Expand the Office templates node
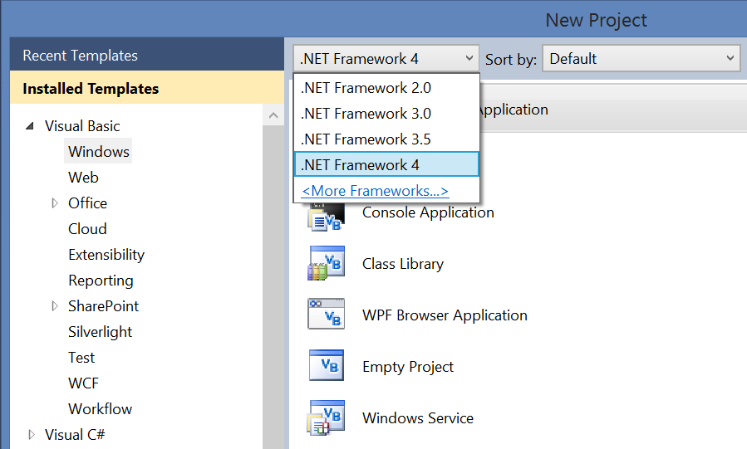Image resolution: width=747 pixels, height=449 pixels. [55, 203]
